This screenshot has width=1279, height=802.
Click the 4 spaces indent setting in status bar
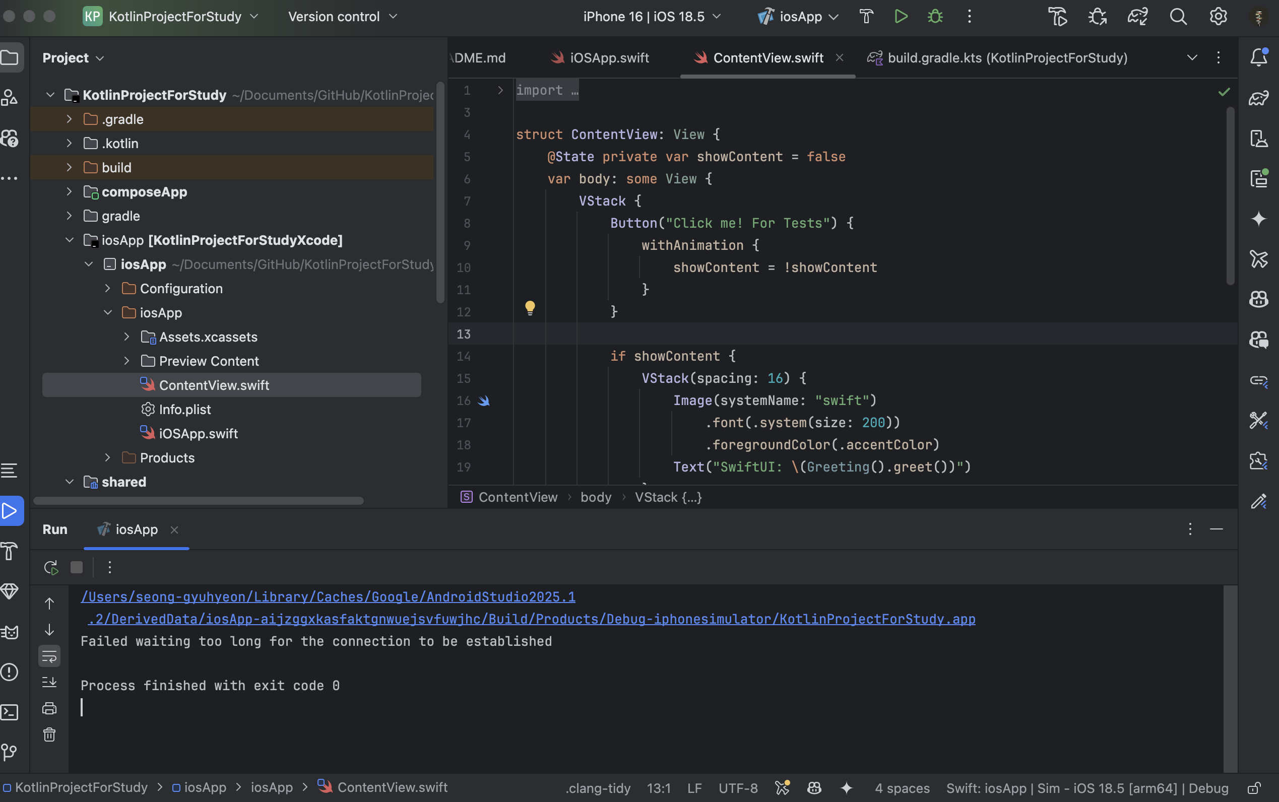point(902,788)
